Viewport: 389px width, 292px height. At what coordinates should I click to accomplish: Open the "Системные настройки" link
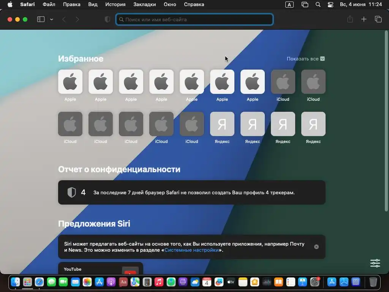point(191,250)
